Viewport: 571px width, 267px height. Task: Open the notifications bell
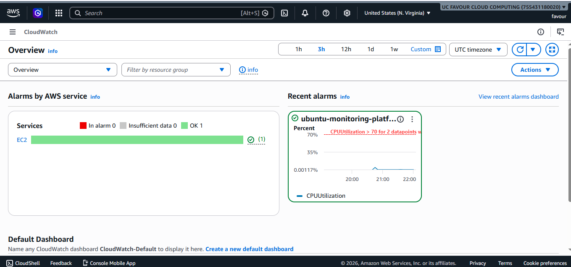(x=305, y=13)
